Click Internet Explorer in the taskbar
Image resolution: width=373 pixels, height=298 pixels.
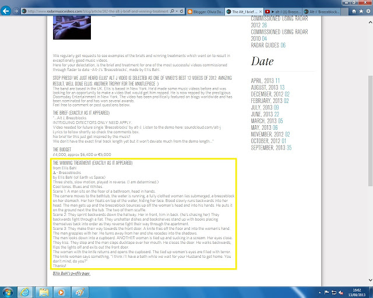(24, 292)
